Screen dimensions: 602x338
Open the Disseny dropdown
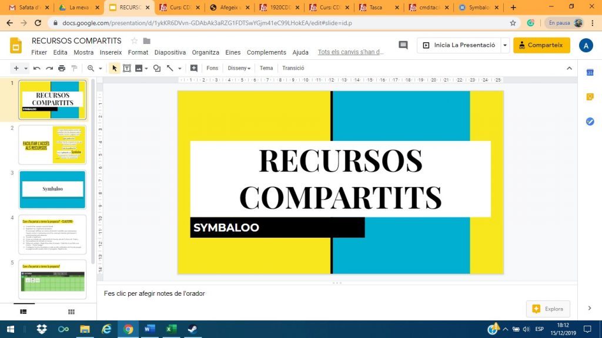pos(239,68)
